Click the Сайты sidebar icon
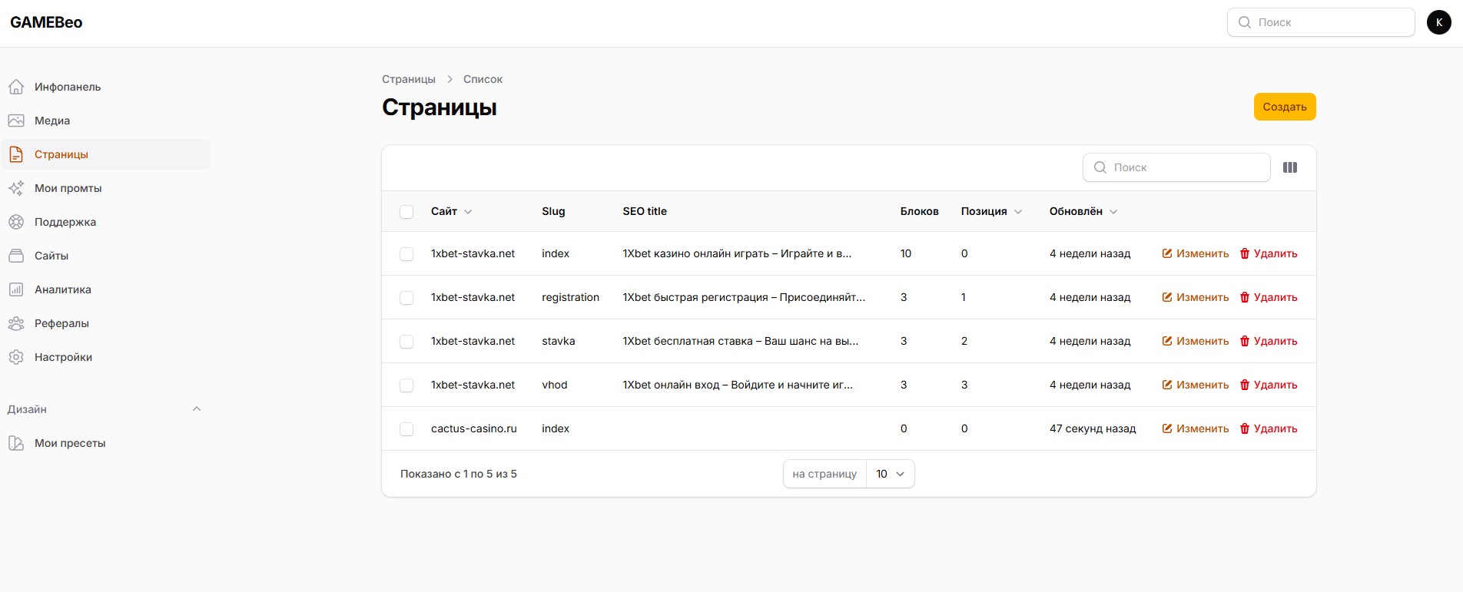The image size is (1463, 592). (16, 256)
